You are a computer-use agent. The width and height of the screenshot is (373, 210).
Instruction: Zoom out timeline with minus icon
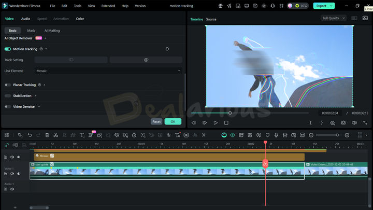pos(311,135)
